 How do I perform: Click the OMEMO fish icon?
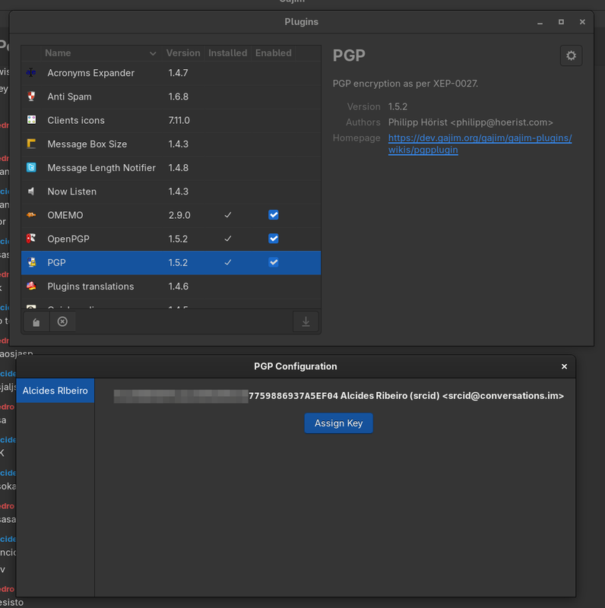coord(31,215)
